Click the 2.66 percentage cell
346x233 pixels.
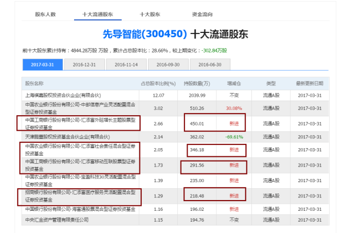pyautogui.click(x=158, y=124)
